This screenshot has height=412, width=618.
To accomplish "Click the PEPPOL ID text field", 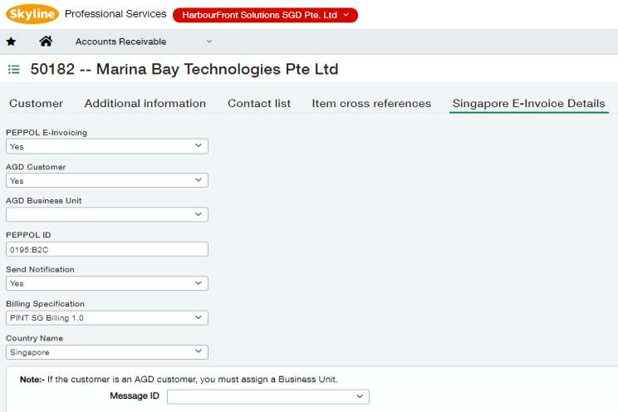I will point(106,249).
